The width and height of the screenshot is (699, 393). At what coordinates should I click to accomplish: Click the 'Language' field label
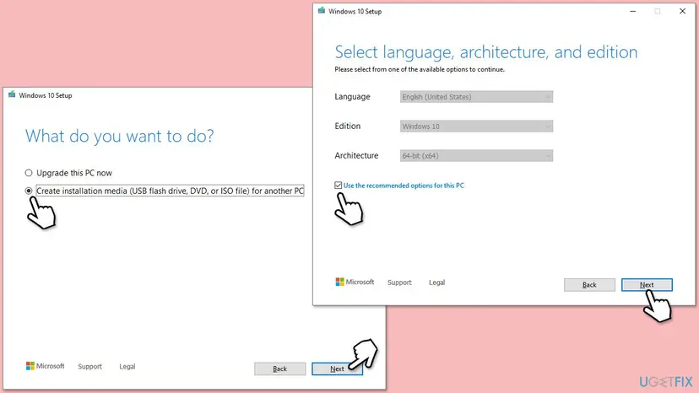pos(352,97)
